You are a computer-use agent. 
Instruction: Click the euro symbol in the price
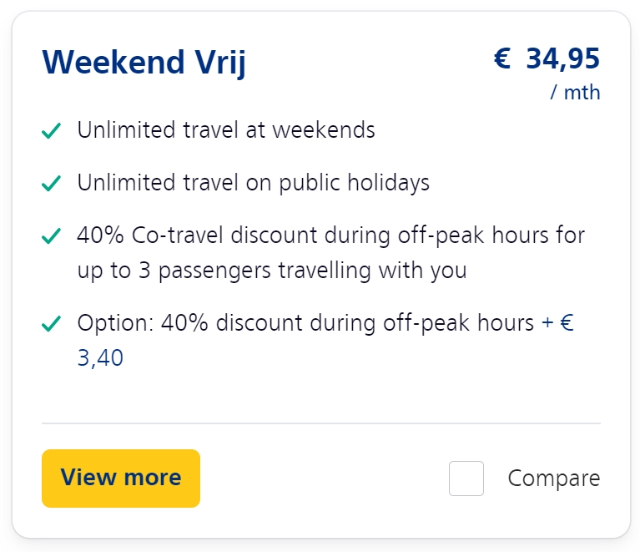coord(502,59)
